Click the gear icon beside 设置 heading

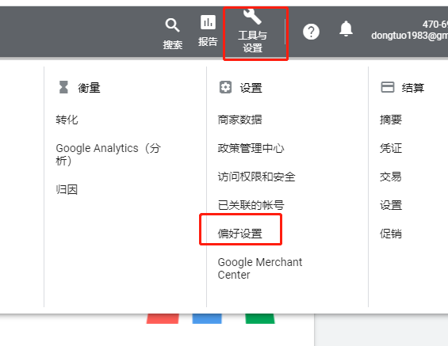click(225, 87)
